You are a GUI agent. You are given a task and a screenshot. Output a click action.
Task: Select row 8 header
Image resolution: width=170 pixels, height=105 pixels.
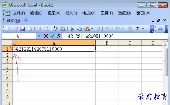[7, 91]
